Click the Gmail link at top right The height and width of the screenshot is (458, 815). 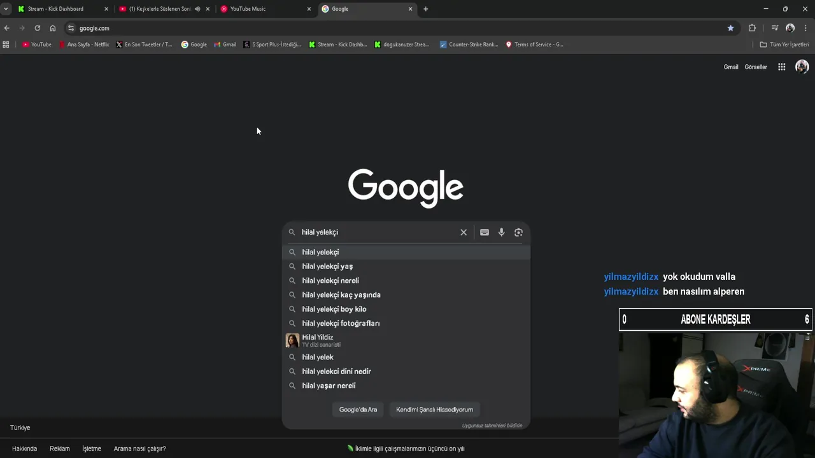(x=731, y=67)
